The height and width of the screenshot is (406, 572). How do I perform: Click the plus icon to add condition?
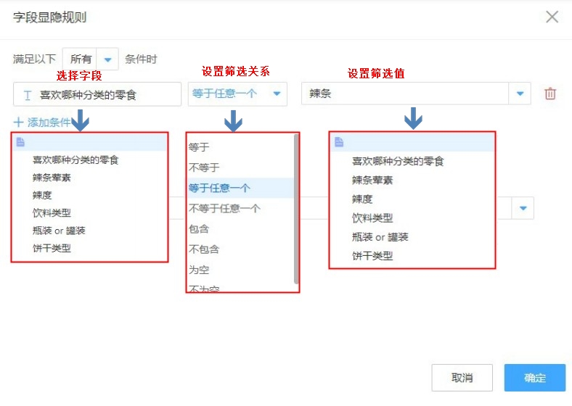click(x=19, y=123)
